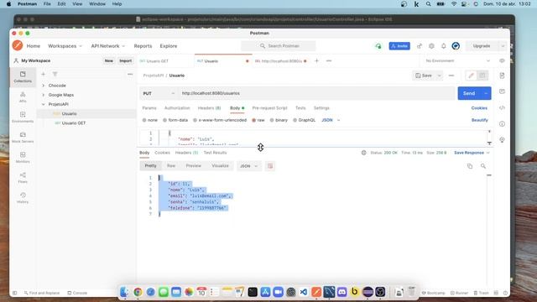
Task: Open the Send button dropdown arrow
Action: tap(486, 93)
